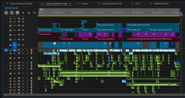Toggle track lock on V4
The height and width of the screenshot is (98, 185).
coord(11,30)
